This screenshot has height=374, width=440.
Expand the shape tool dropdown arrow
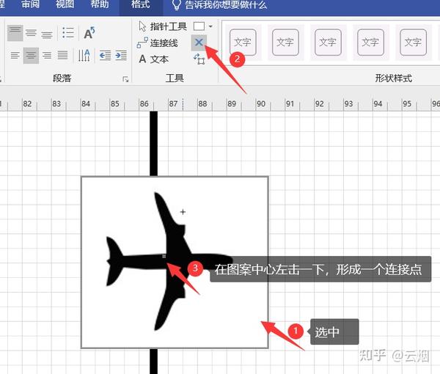pos(210,26)
